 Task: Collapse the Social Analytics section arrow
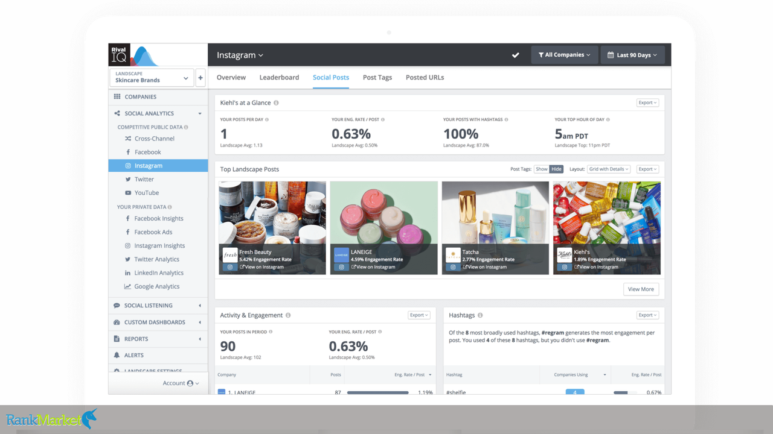(x=200, y=113)
